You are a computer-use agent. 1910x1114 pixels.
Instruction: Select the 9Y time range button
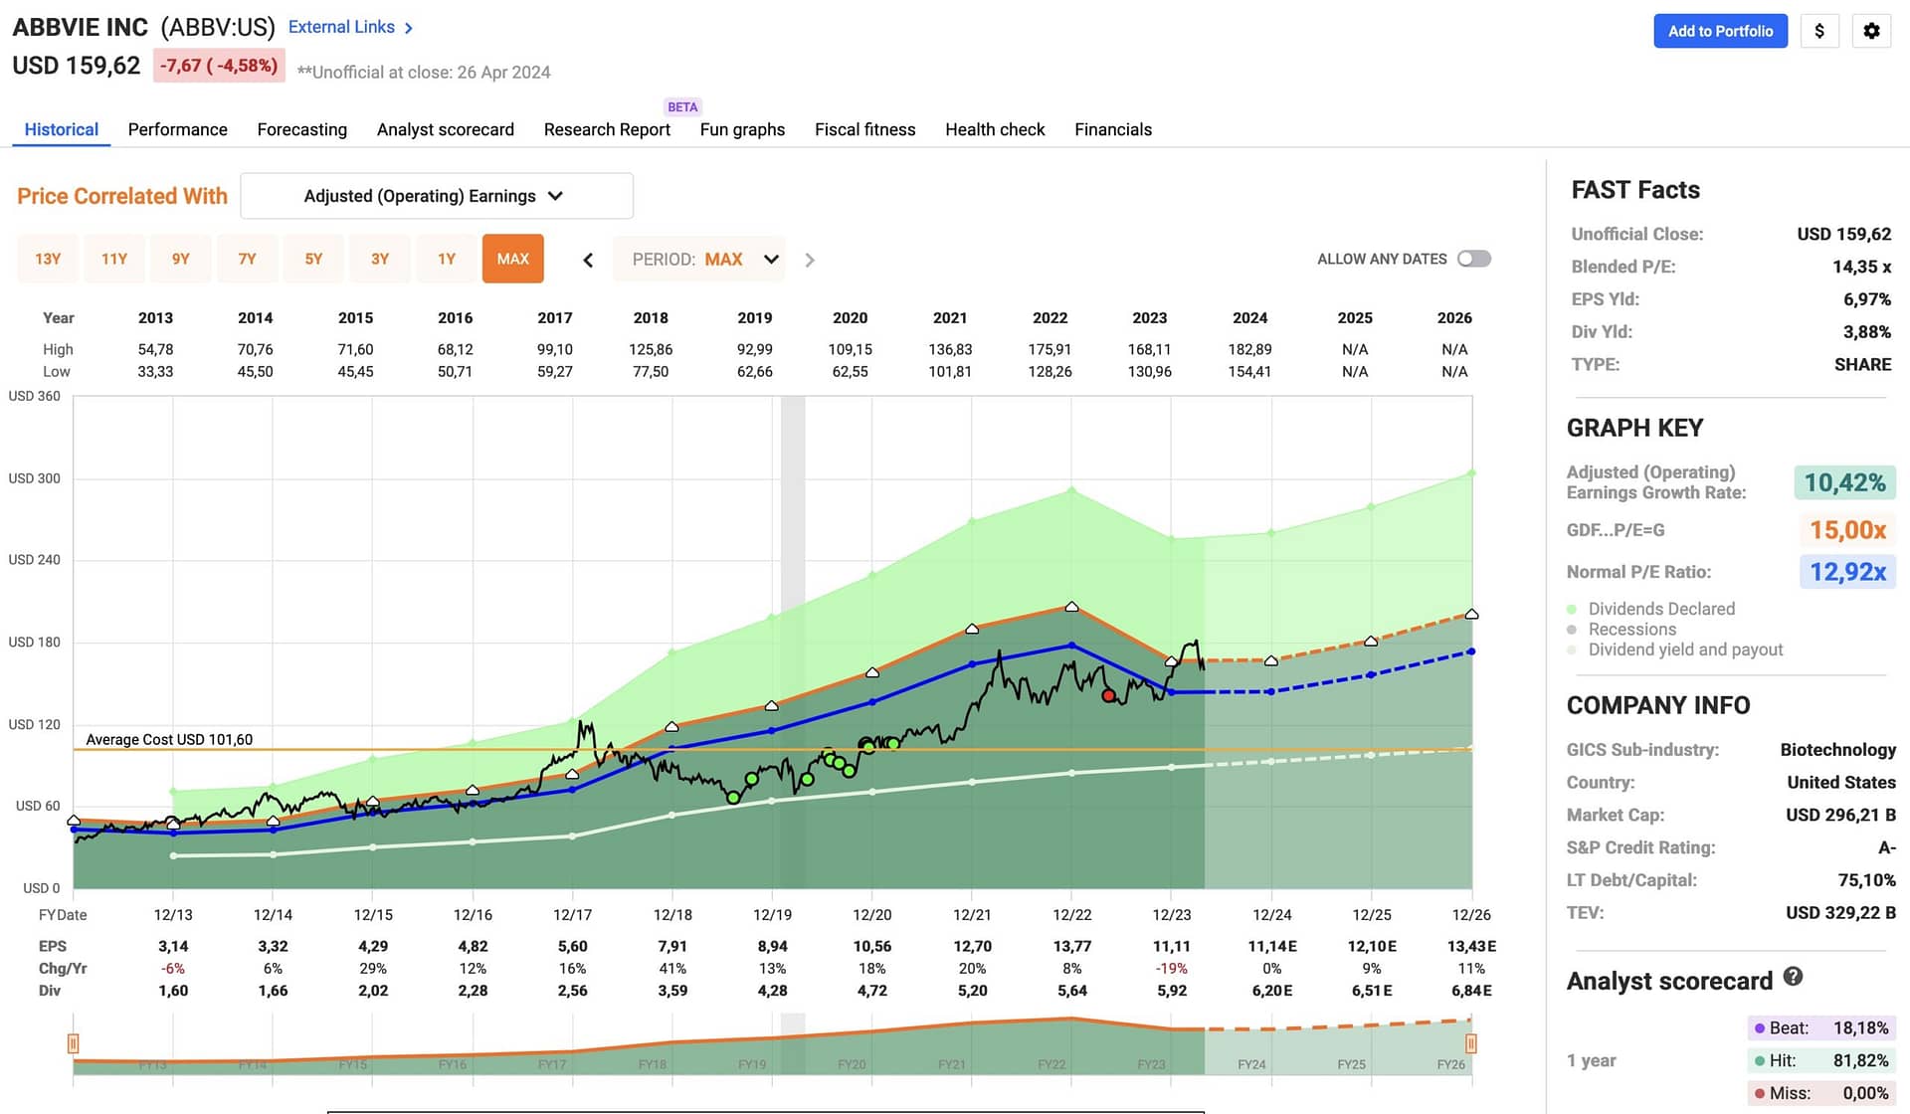[181, 259]
